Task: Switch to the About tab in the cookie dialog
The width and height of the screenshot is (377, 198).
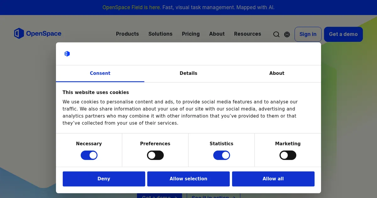Action: point(277,74)
